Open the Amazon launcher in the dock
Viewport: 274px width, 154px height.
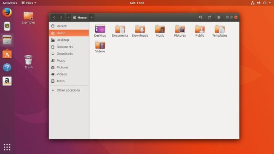(x=7, y=81)
